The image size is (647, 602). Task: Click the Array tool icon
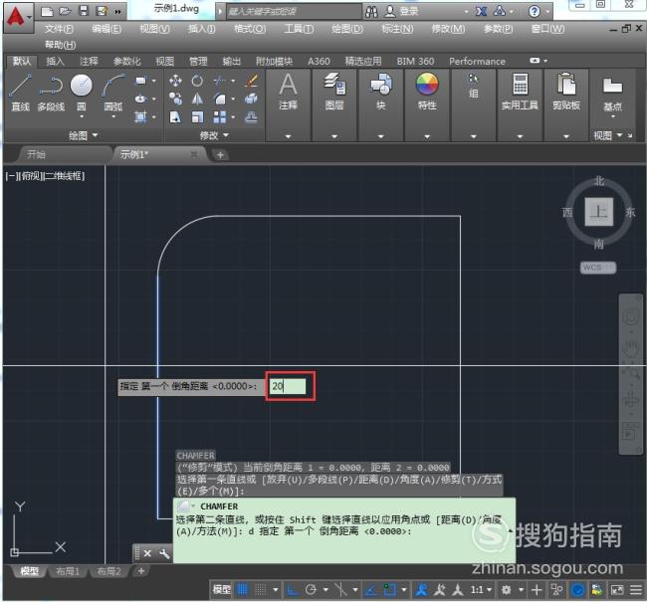220,117
